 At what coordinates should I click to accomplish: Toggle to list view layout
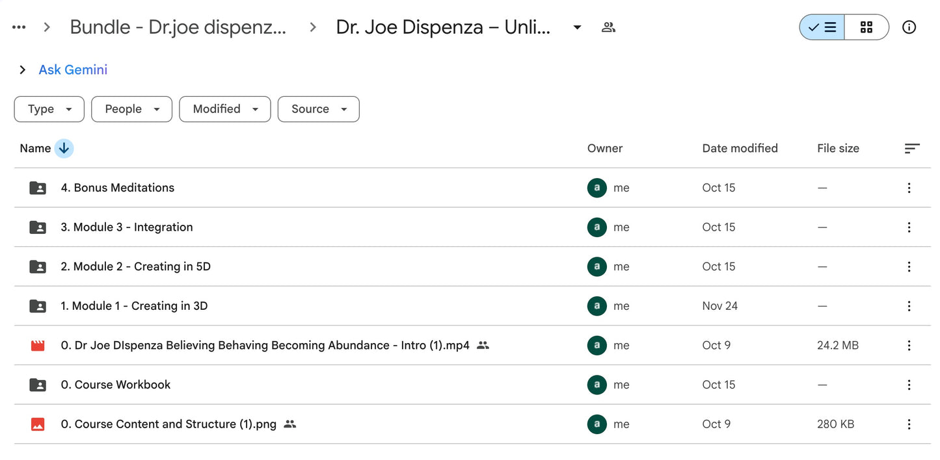tap(822, 27)
